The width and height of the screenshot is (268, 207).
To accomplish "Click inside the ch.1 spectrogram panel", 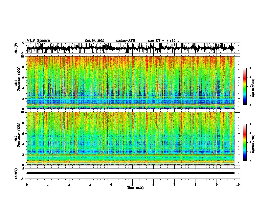I will tap(131, 83).
